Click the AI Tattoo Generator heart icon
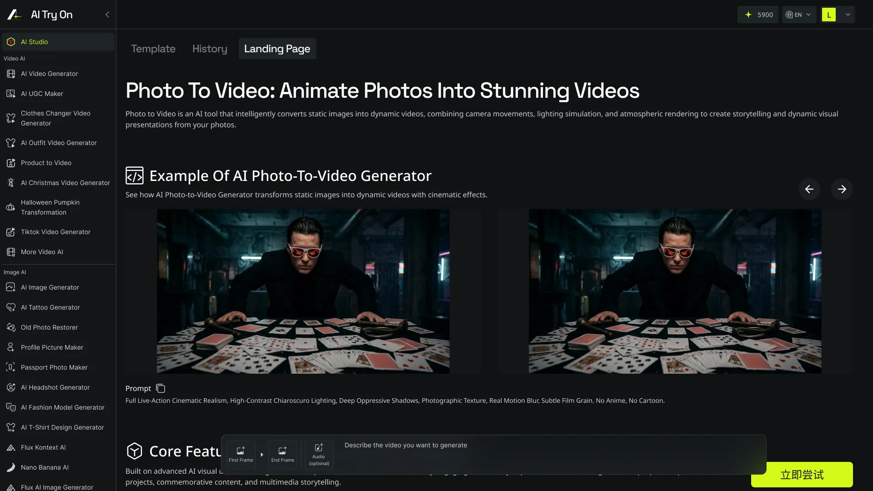This screenshot has height=491, width=873. tap(11, 307)
